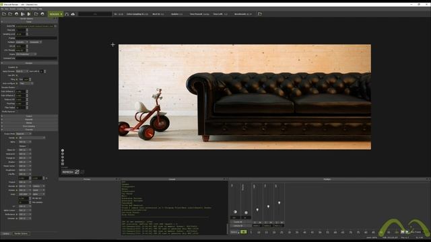Expand the Globals section header
The height and width of the screenshot is (242, 431).
(x=29, y=123)
